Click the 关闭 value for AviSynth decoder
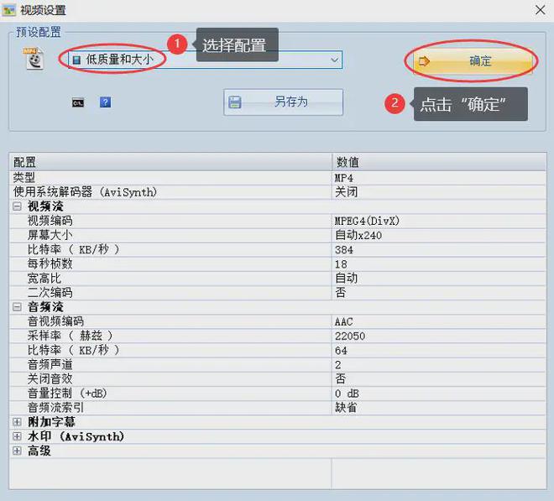Viewport: 554px width, 501px height. (346, 192)
